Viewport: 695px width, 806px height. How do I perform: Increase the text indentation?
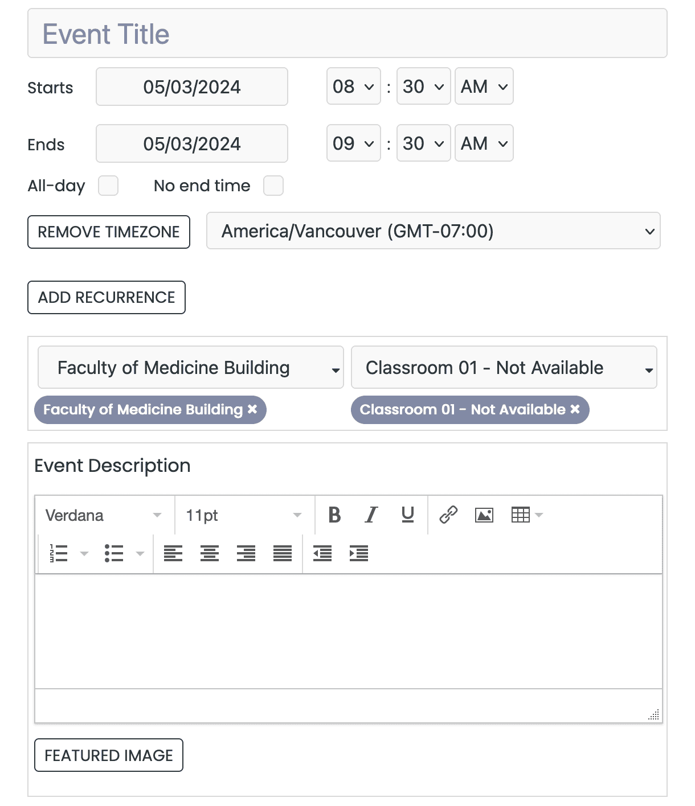point(359,553)
